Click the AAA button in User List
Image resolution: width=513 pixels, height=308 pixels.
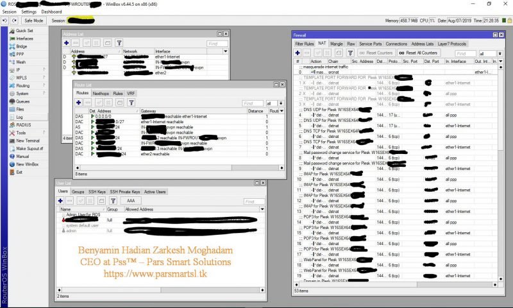click(131, 201)
